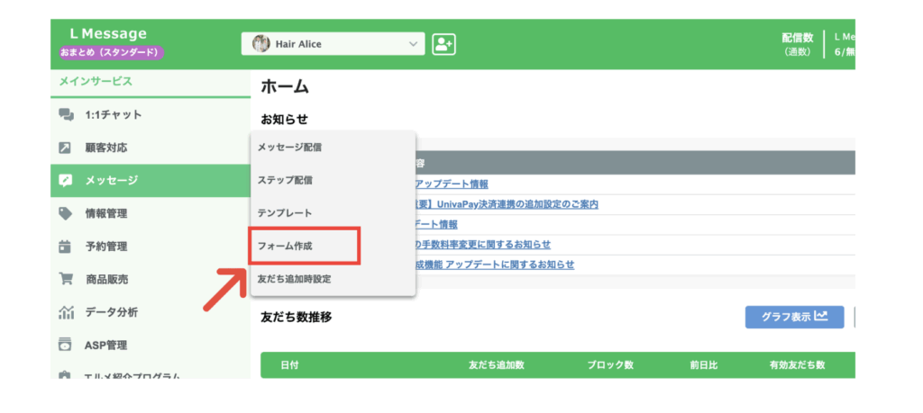
Task: Open データ分析 in the sidebar
Action: click(151, 312)
